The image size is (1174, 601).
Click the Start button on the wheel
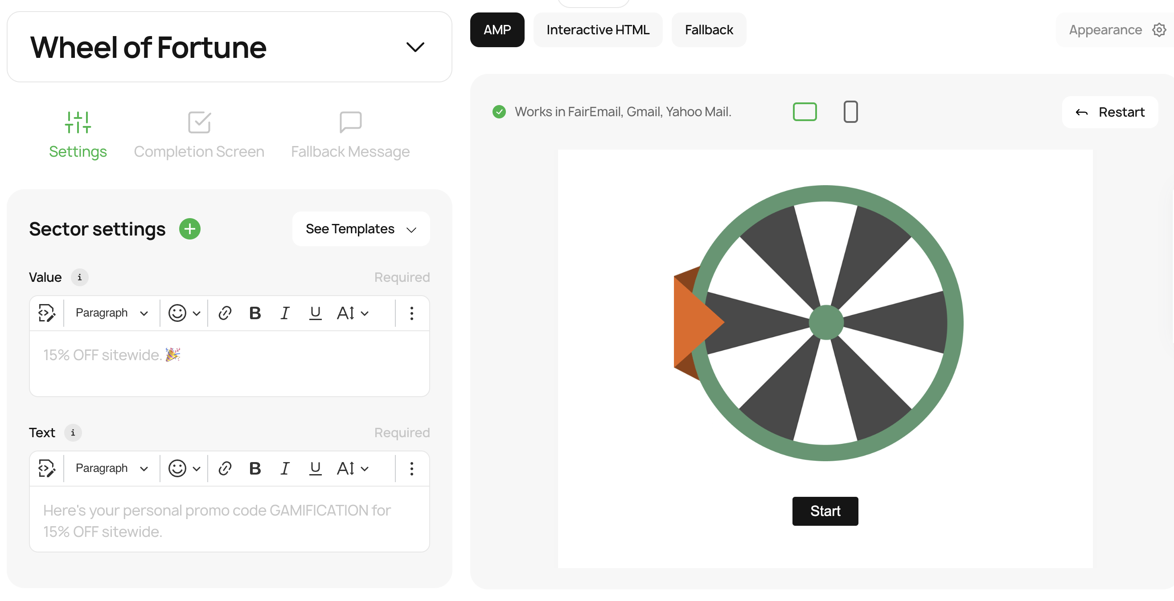pyautogui.click(x=825, y=511)
